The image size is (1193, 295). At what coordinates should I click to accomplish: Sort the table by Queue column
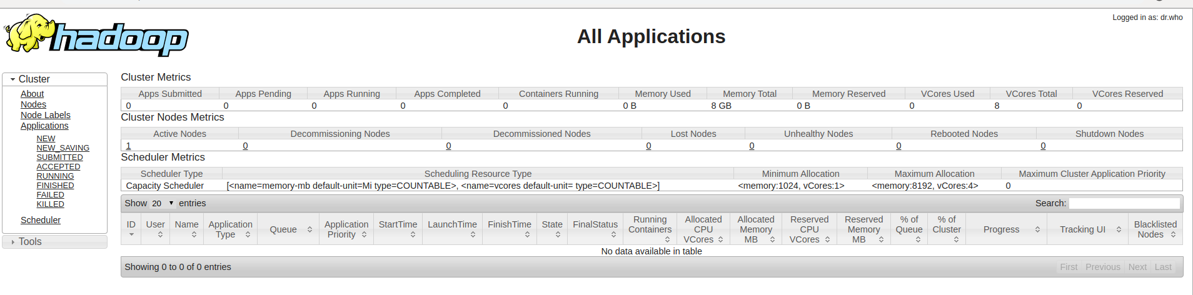[288, 229]
